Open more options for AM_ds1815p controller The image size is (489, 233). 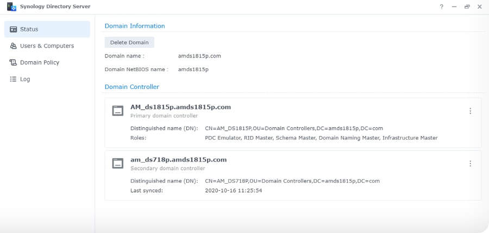[x=470, y=111]
